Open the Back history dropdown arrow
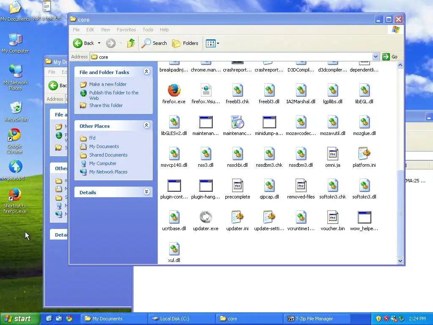 pyautogui.click(x=99, y=43)
